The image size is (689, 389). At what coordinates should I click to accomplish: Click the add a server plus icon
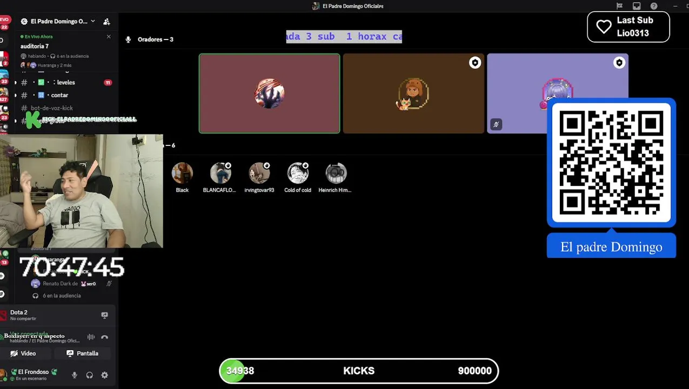[x=2, y=276]
